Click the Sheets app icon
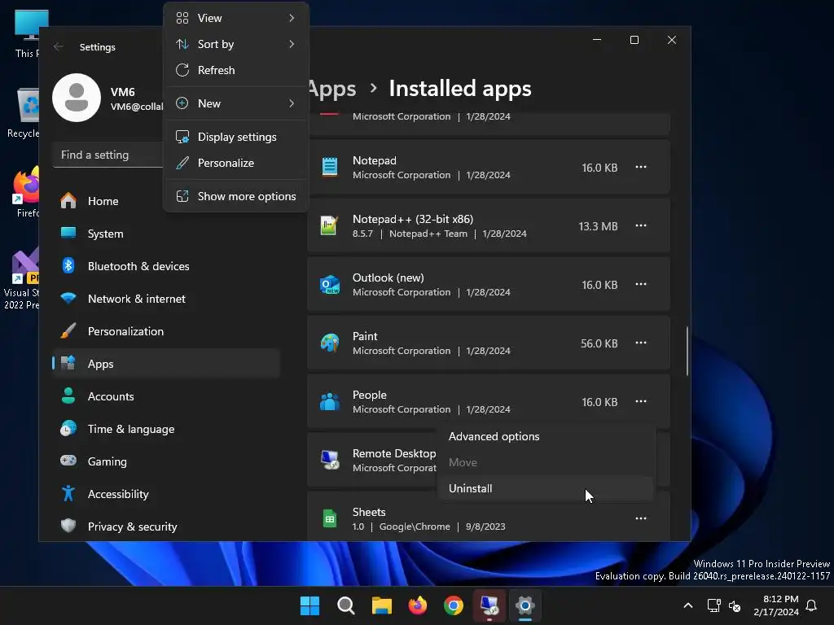Image resolution: width=834 pixels, height=625 pixels. click(x=330, y=518)
